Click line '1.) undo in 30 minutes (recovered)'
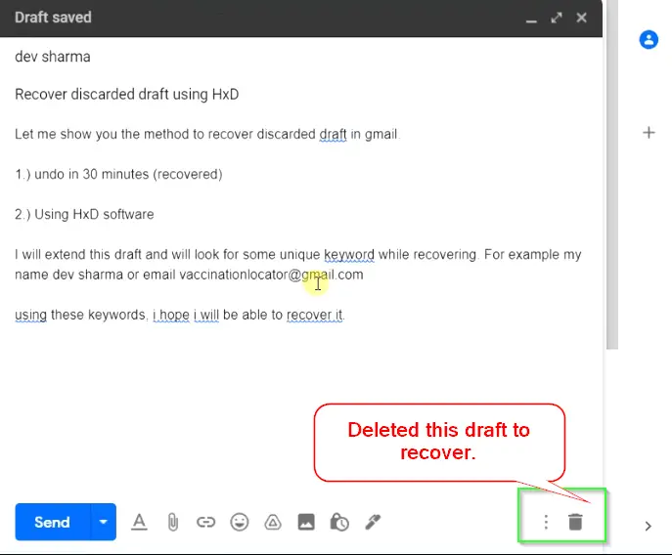The height and width of the screenshot is (555, 672). click(118, 174)
